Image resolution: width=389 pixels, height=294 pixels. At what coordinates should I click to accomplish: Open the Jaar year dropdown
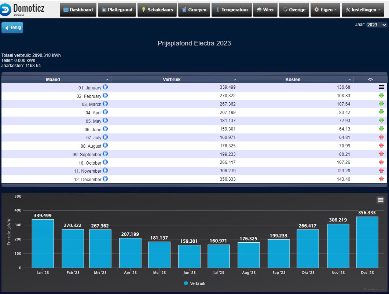[376, 25]
